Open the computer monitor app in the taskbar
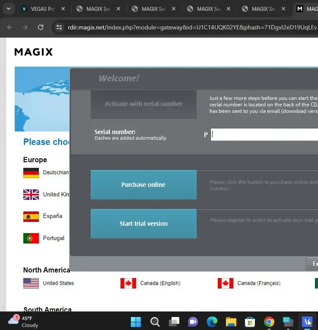 point(288,322)
